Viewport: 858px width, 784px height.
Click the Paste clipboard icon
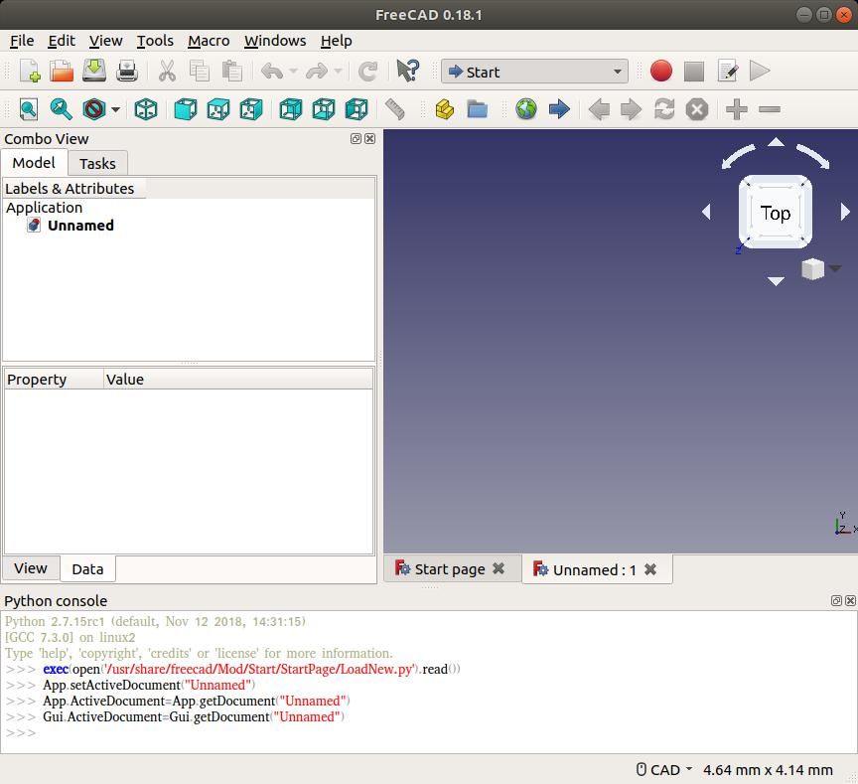232,72
